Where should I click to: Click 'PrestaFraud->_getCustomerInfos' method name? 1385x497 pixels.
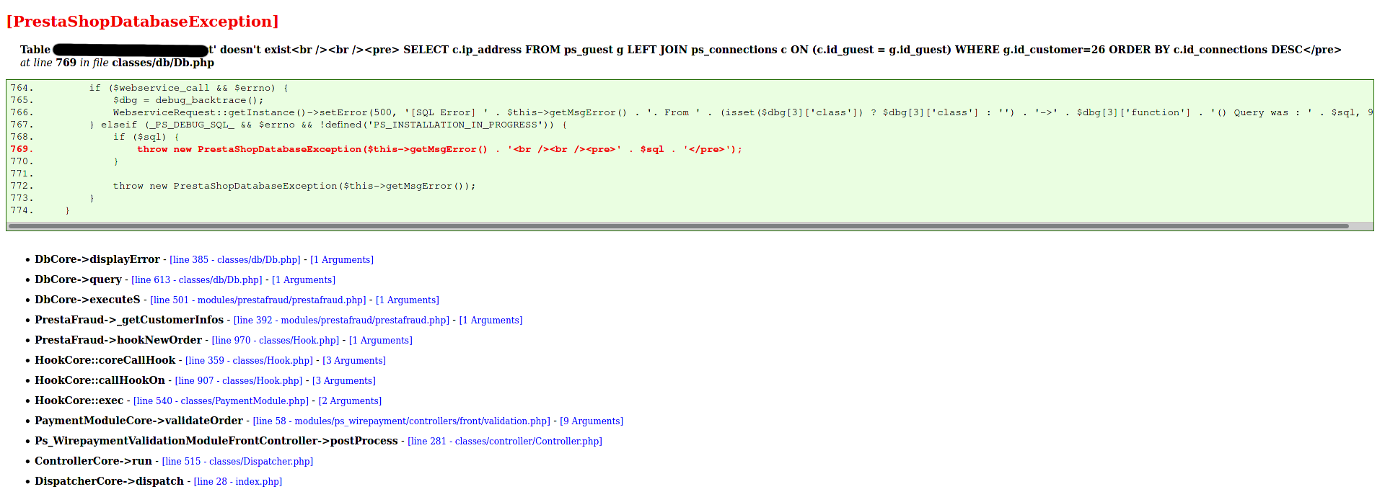pyautogui.click(x=129, y=320)
